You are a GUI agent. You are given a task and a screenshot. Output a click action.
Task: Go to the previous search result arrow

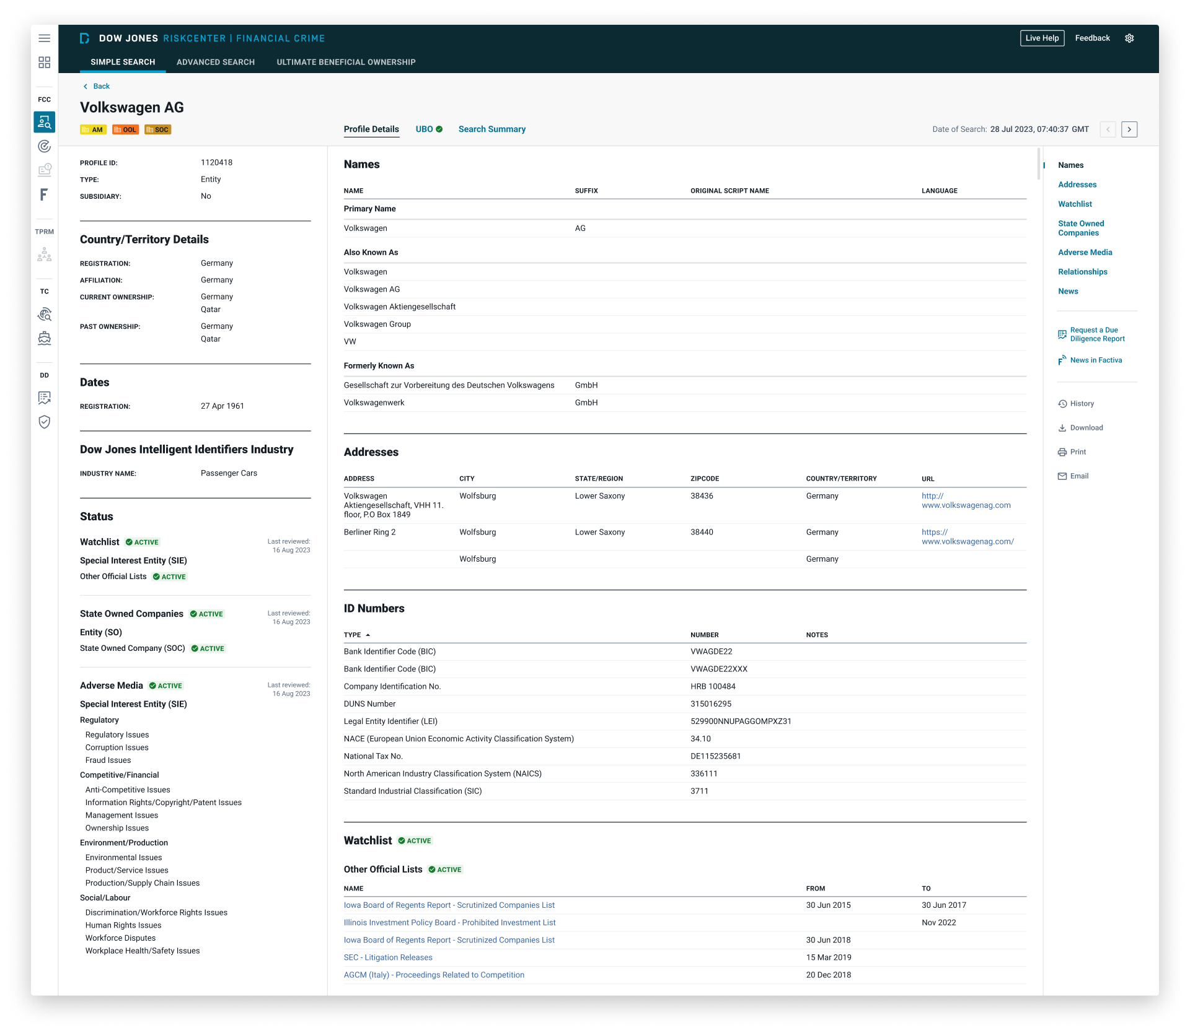1108,129
